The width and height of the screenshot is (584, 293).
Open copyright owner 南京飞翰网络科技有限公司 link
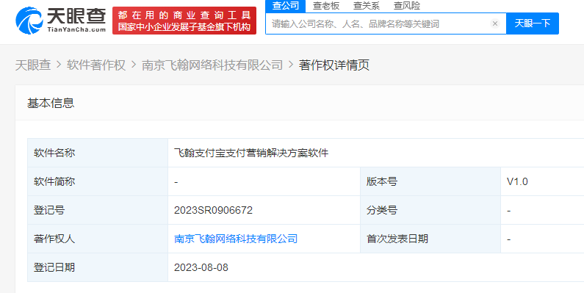236,239
